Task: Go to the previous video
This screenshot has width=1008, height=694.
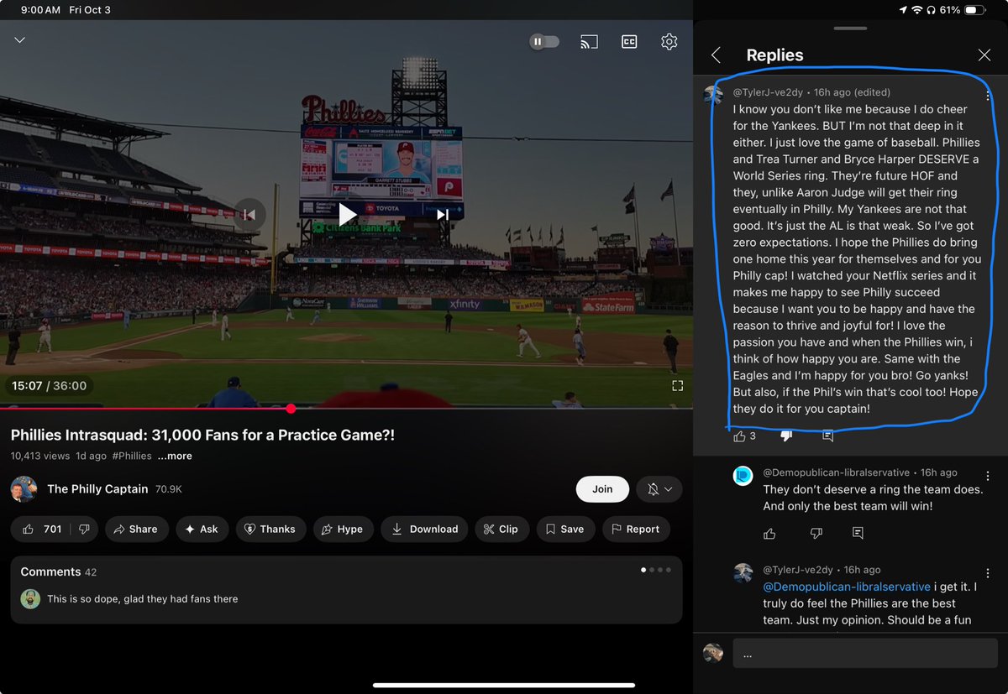Action: [249, 214]
